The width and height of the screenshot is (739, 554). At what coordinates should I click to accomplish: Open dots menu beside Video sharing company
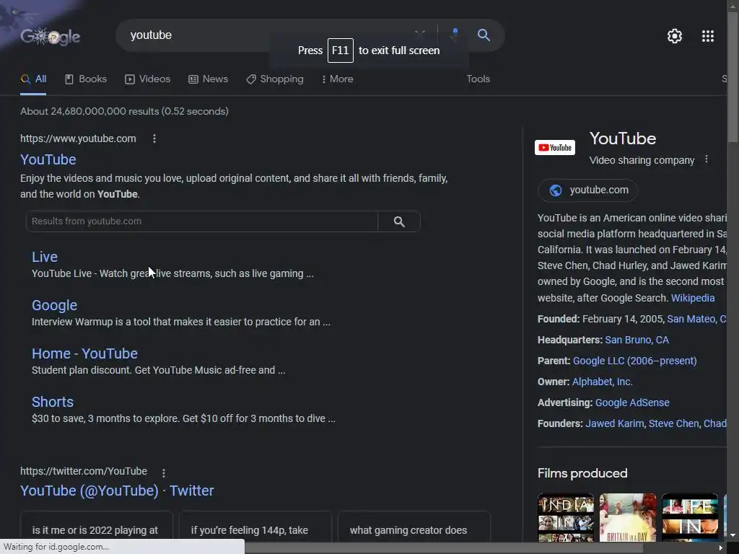706,159
